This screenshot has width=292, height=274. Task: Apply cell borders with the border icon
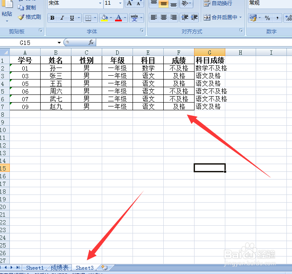88,18
